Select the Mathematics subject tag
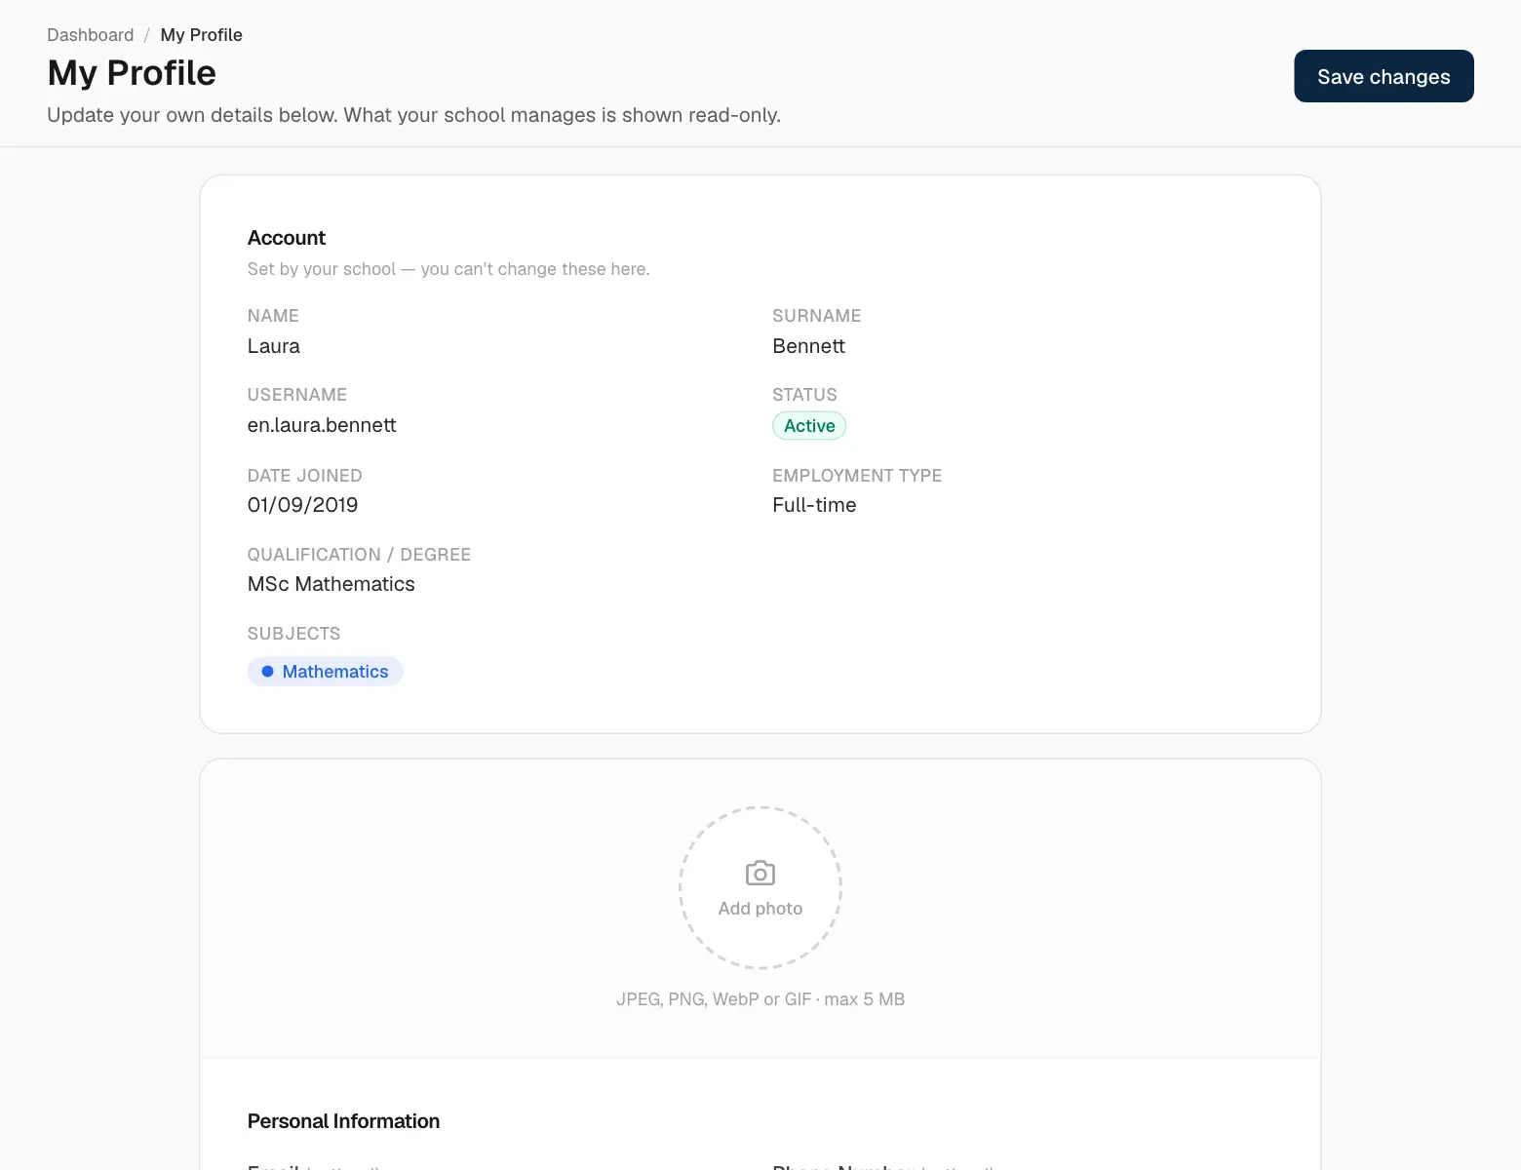The width and height of the screenshot is (1521, 1170). [325, 671]
